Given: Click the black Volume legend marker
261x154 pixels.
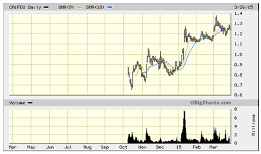Looking at the screenshot, I should 30,103.
